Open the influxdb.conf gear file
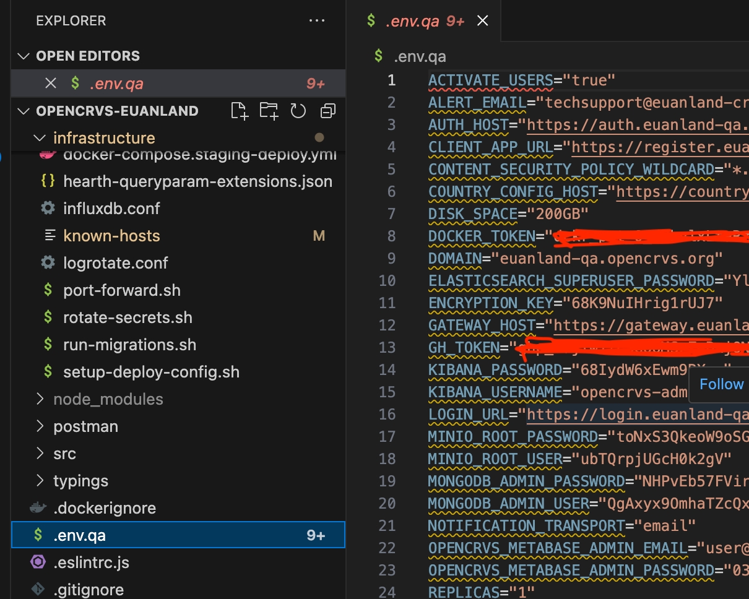This screenshot has height=599, width=749. (111, 209)
